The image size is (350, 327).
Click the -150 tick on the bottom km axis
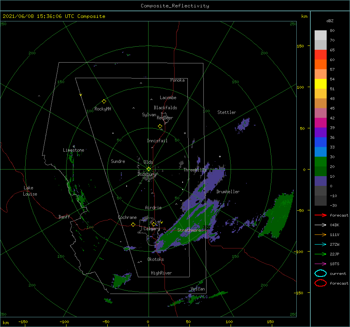coord(23,322)
